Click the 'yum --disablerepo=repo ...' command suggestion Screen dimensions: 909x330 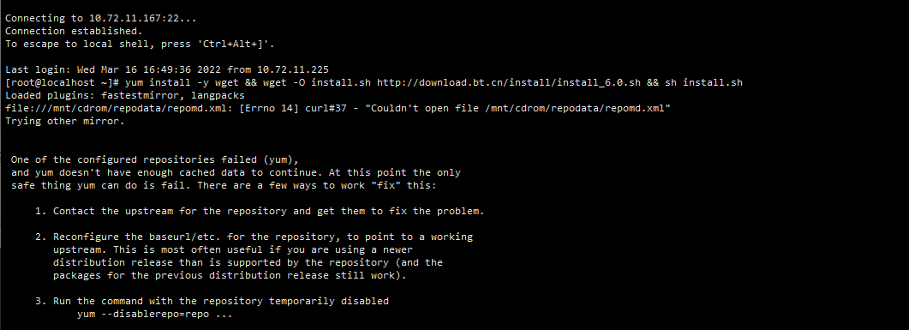(x=155, y=314)
